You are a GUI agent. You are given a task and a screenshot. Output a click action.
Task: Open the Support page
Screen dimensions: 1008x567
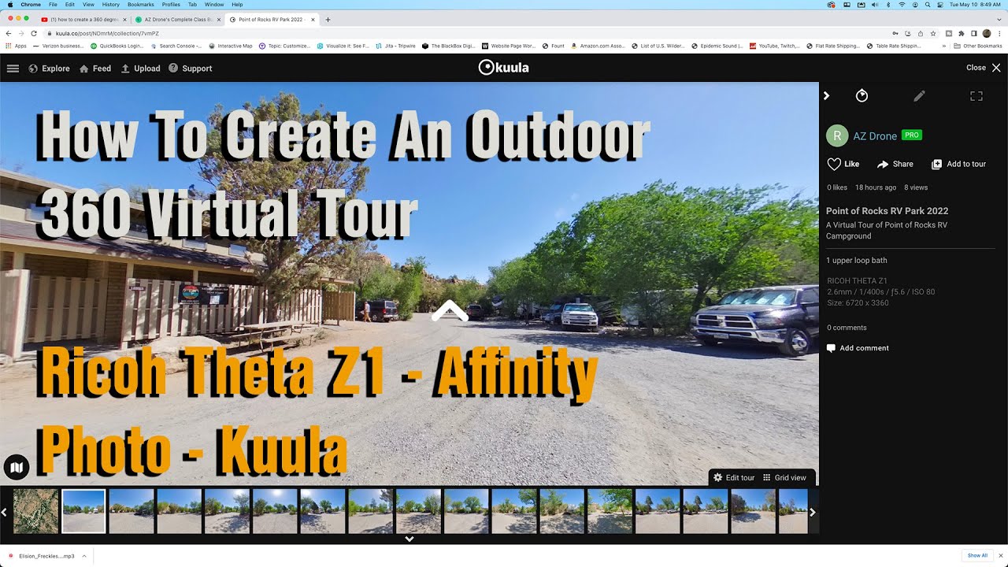[190, 69]
